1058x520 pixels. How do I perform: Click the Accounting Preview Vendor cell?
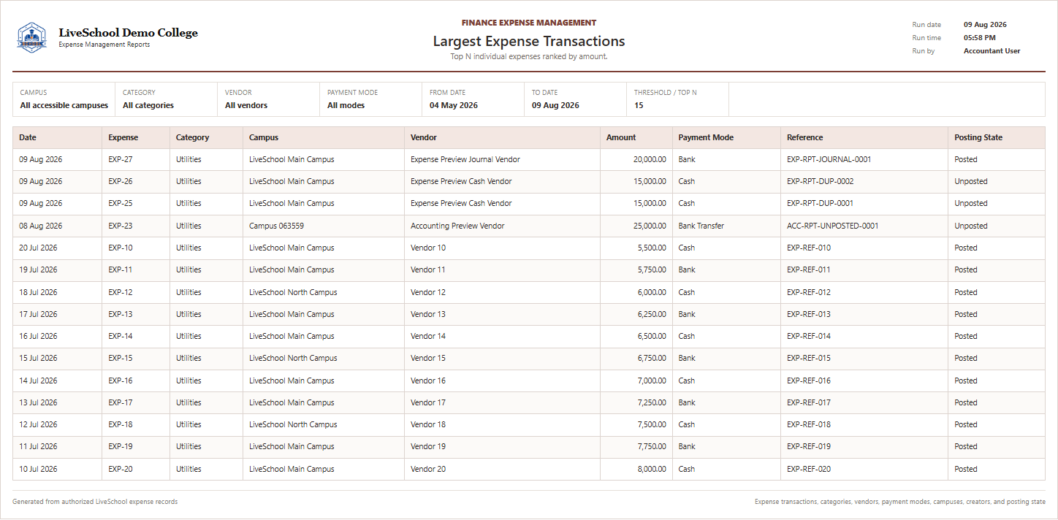pos(503,226)
